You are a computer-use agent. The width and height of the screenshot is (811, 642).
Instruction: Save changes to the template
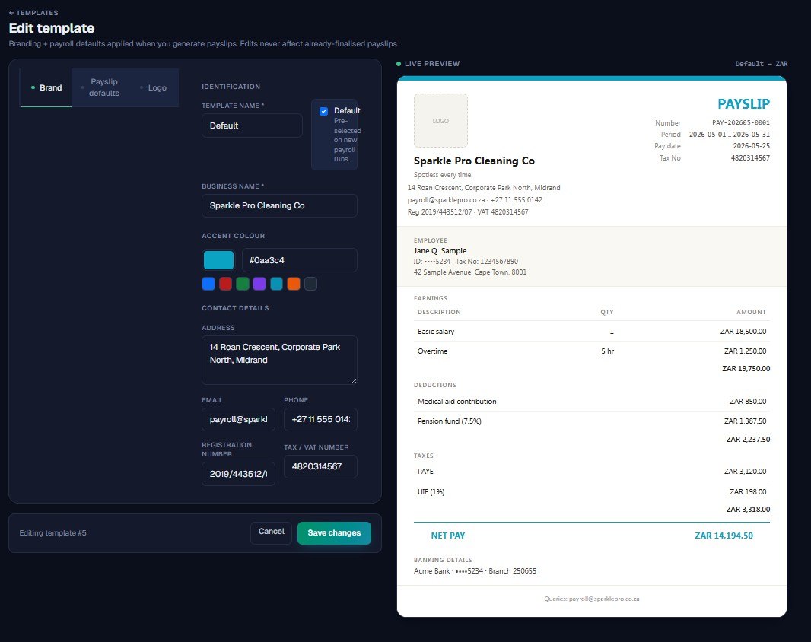[334, 533]
